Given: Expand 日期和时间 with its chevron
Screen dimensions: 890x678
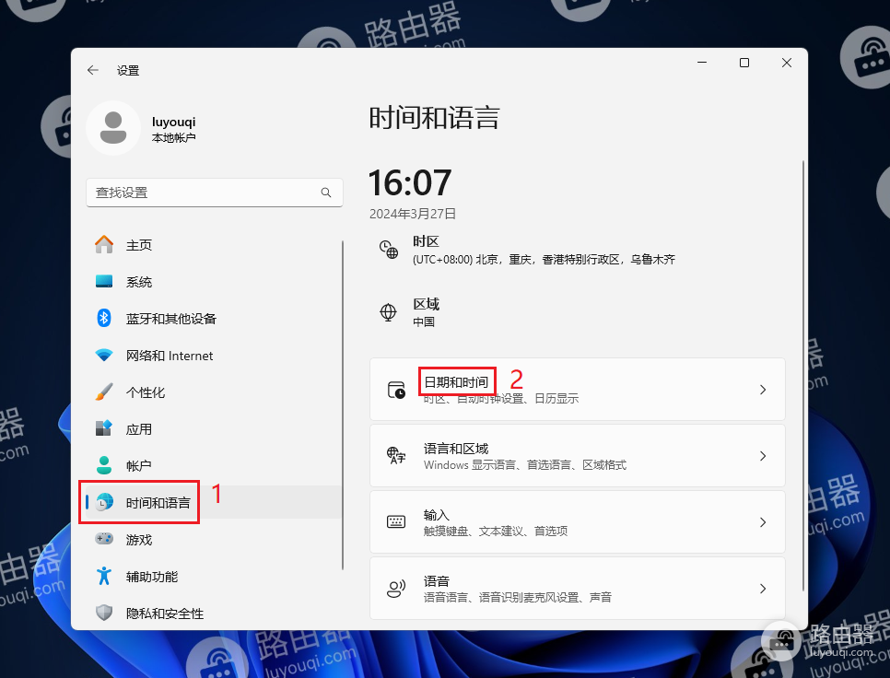Looking at the screenshot, I should coord(763,390).
